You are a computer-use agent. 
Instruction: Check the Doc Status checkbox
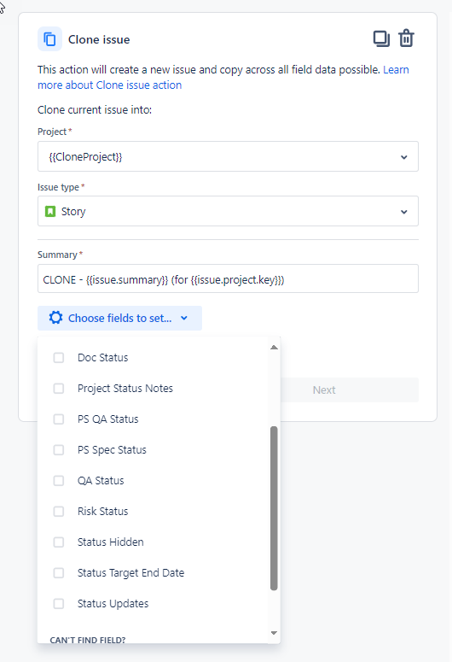(x=59, y=358)
